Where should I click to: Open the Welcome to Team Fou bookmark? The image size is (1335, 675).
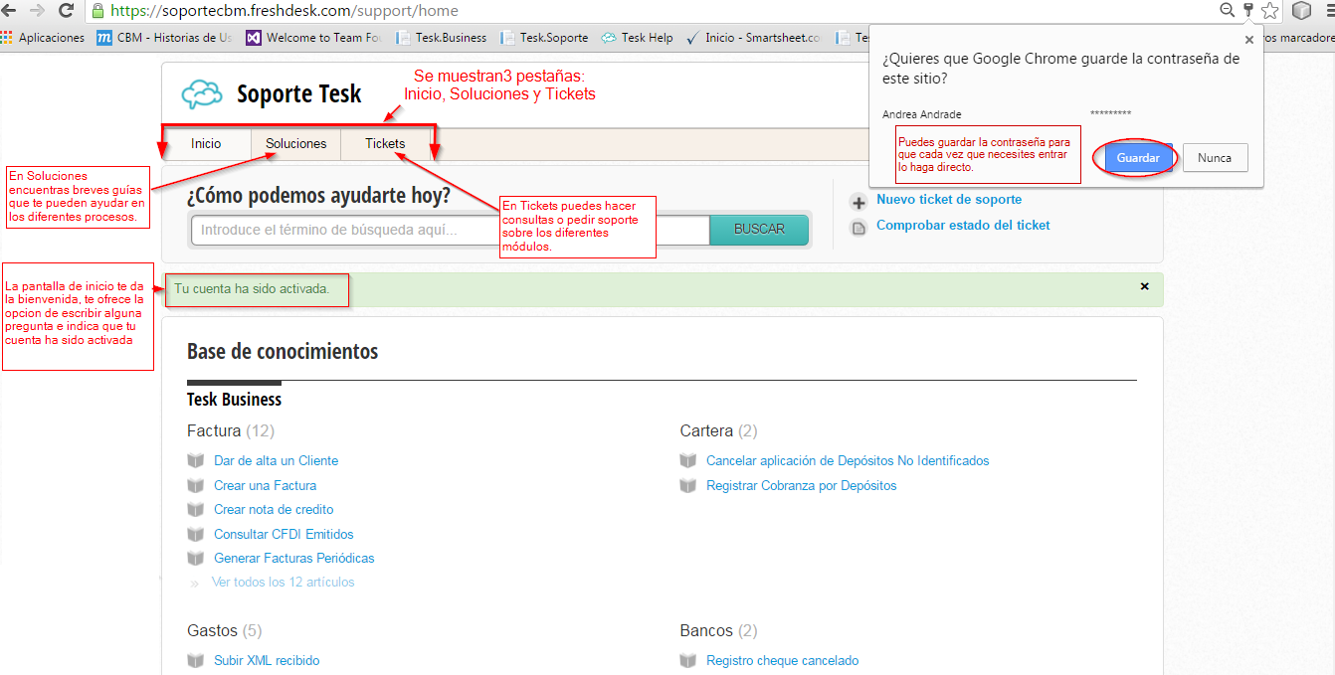(x=314, y=38)
